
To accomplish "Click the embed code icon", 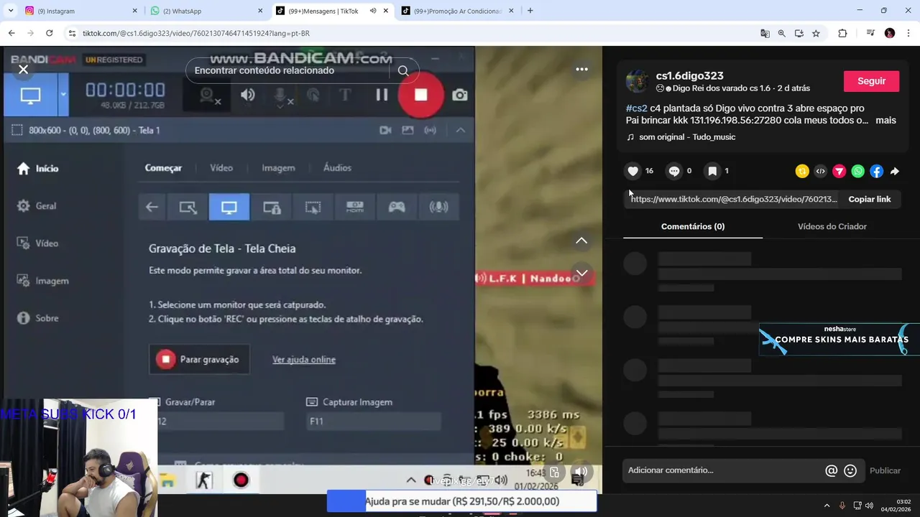I will click(820, 171).
